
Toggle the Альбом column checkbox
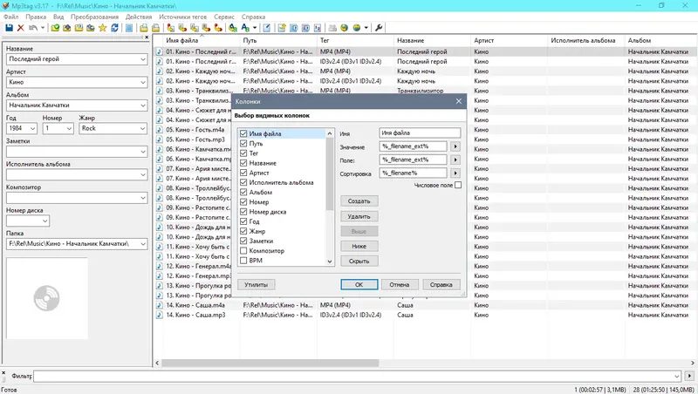(243, 192)
